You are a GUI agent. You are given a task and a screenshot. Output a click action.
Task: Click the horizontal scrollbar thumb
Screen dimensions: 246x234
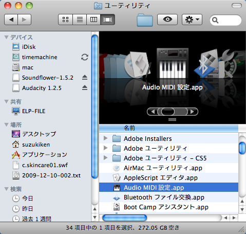[x=125, y=218]
